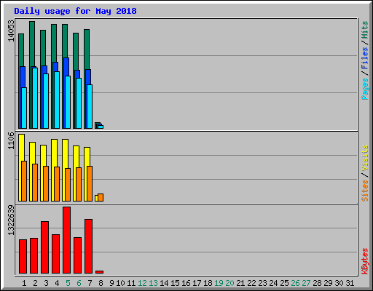The height and width of the screenshot is (291, 373).
Task: Click green day 20 on the x-axis
Action: tap(229, 283)
